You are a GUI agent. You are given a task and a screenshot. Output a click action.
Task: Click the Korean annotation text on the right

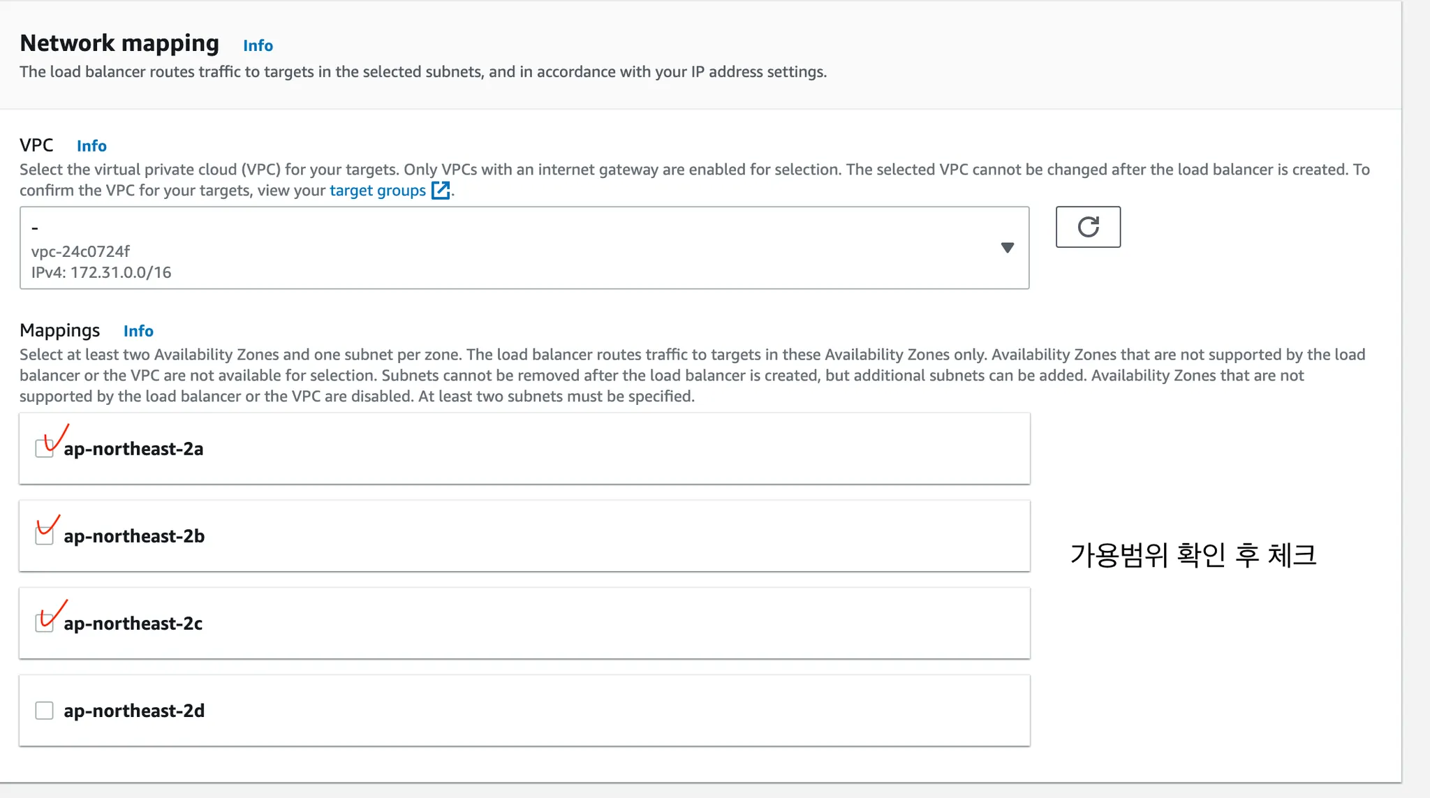(x=1193, y=555)
